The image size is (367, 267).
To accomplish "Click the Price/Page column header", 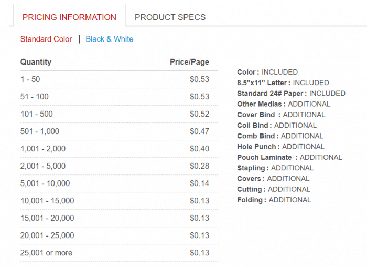I will pyautogui.click(x=189, y=62).
